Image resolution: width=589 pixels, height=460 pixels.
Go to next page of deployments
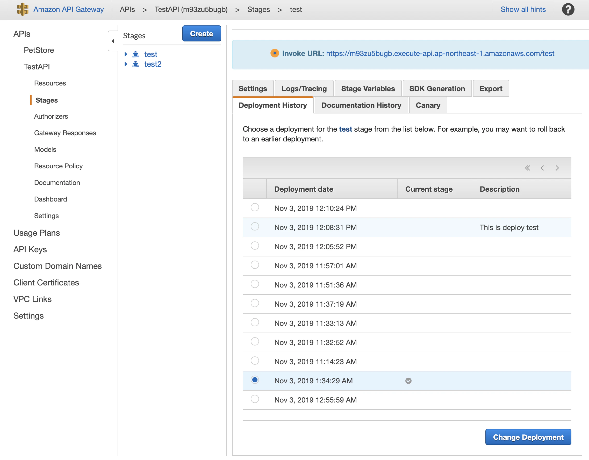point(557,168)
